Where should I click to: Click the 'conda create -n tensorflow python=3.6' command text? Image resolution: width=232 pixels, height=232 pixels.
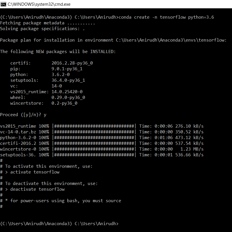[x=166, y=17]
